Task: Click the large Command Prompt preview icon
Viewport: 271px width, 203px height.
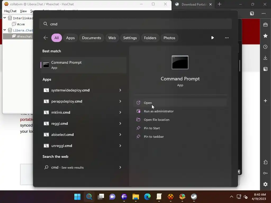Action: click(180, 62)
